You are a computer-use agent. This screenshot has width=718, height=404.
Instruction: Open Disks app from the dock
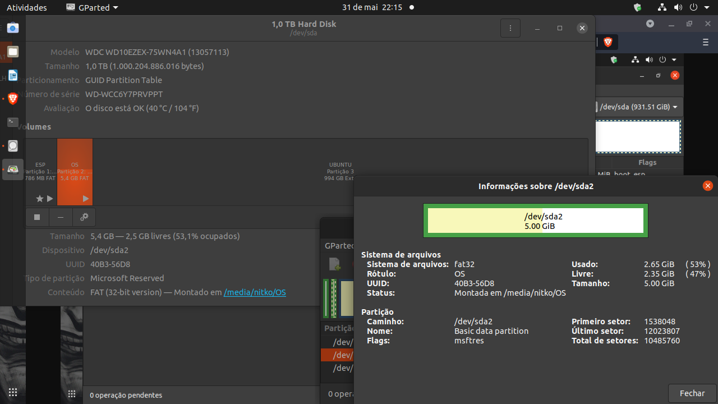[x=12, y=146]
